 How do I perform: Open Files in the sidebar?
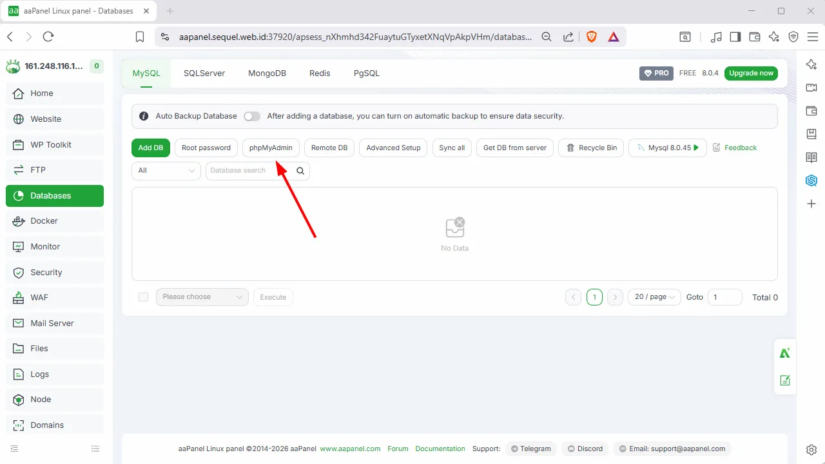point(55,349)
